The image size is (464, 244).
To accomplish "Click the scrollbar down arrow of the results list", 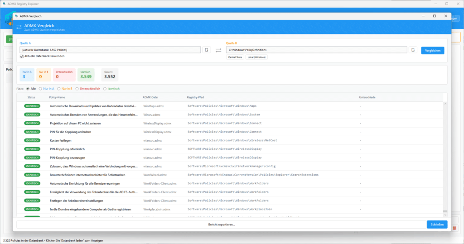I will click(x=445, y=215).
